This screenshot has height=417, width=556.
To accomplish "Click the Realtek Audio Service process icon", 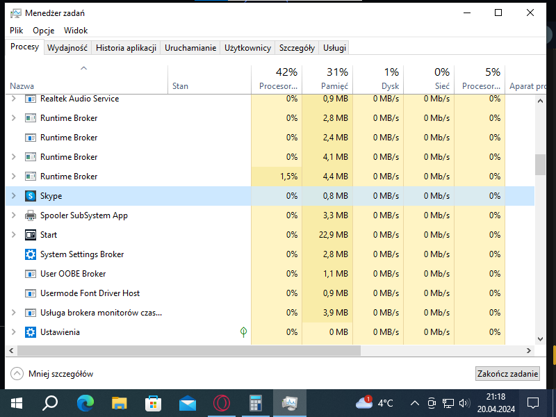I will 31,99.
